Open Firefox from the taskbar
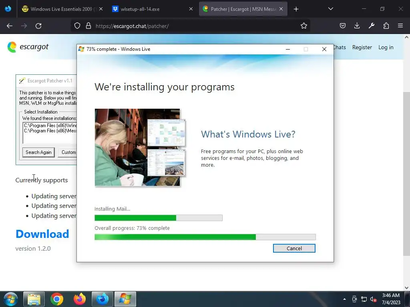The height and width of the screenshot is (307, 410). point(80,299)
